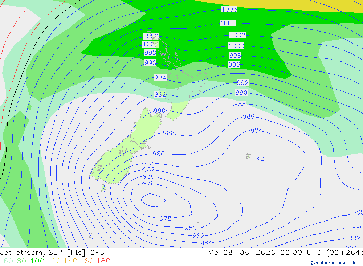Viewport: 363px width, 266px height.
Task: Click the 994 isobar label
Action: coord(160,78)
